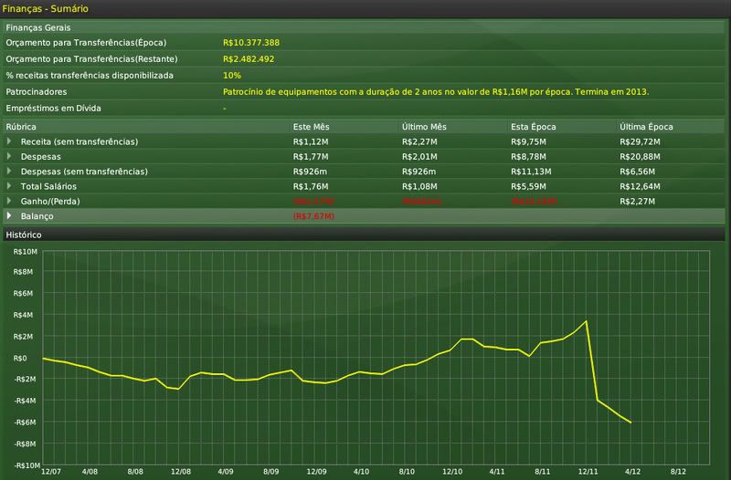Click the Último Mês column header
This screenshot has width=731, height=480.
pos(422,126)
